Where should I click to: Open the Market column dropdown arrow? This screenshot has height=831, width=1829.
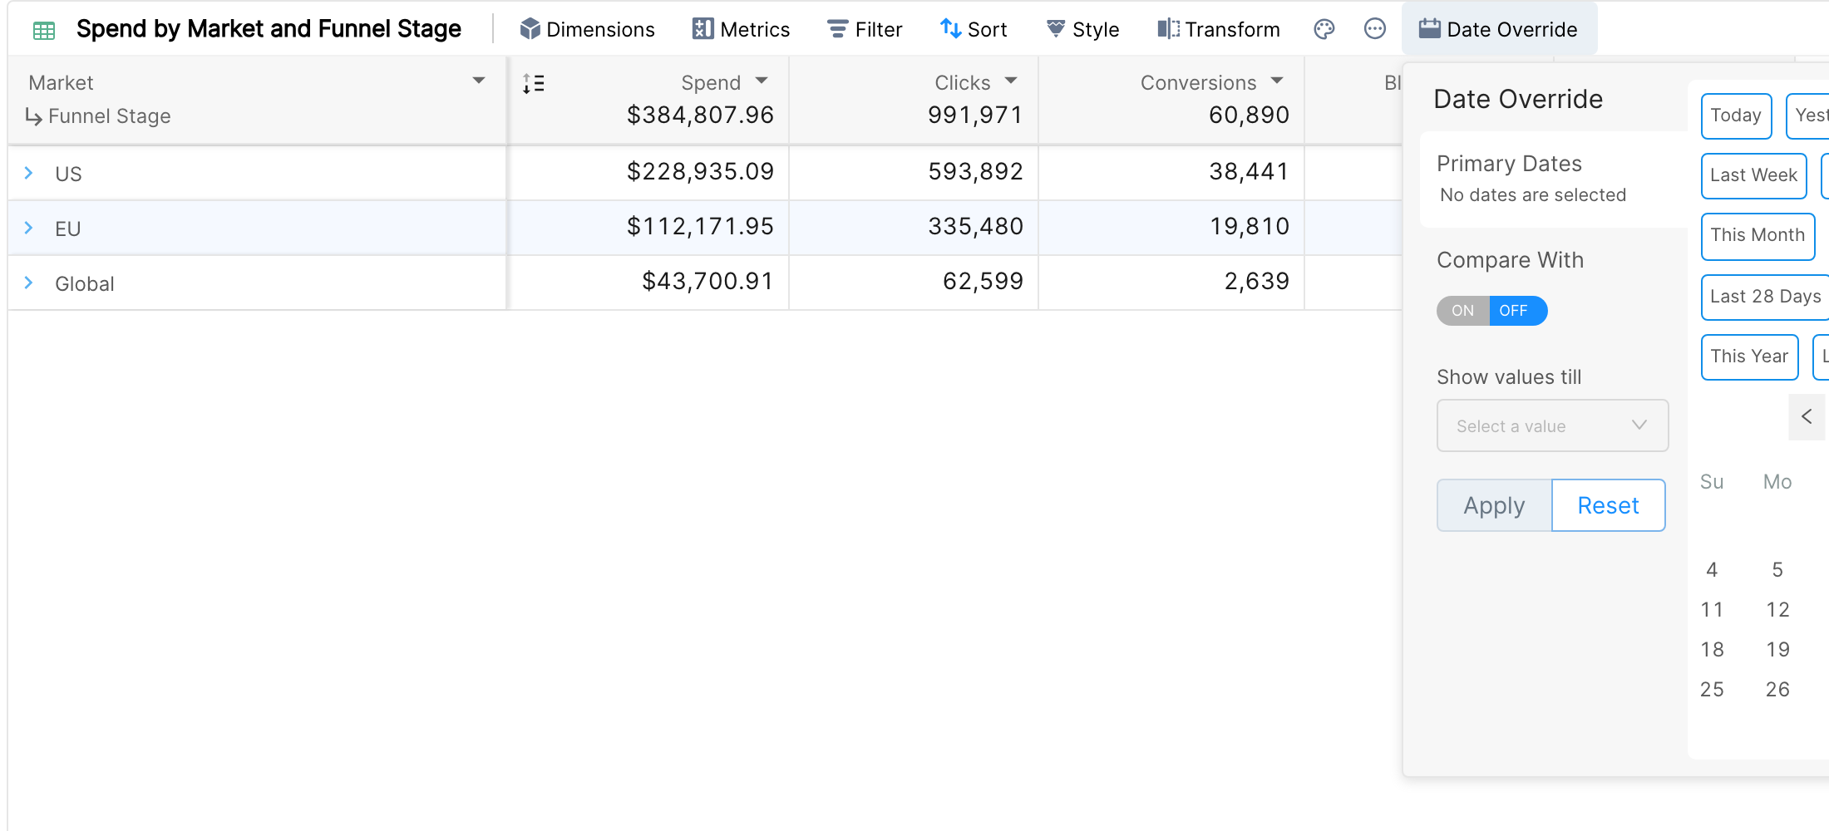(x=479, y=81)
